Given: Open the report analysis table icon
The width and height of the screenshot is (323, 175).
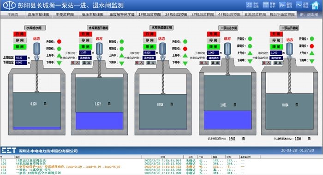Looking at the screenshot, I should pos(266,5).
